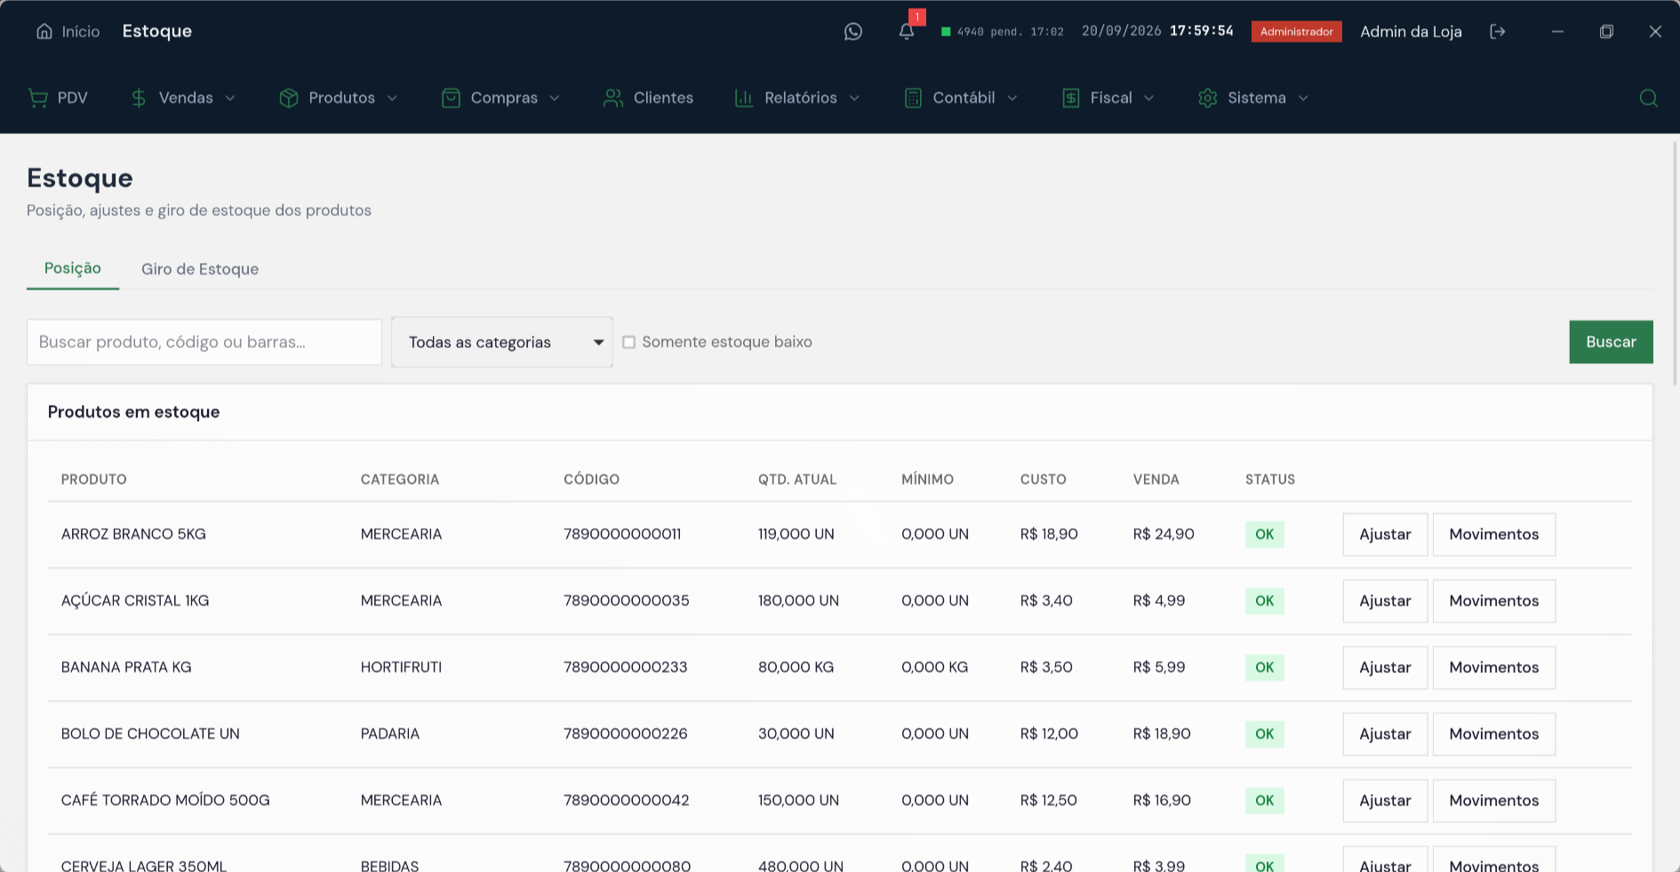Expand the Vendas menu chevron

[230, 98]
